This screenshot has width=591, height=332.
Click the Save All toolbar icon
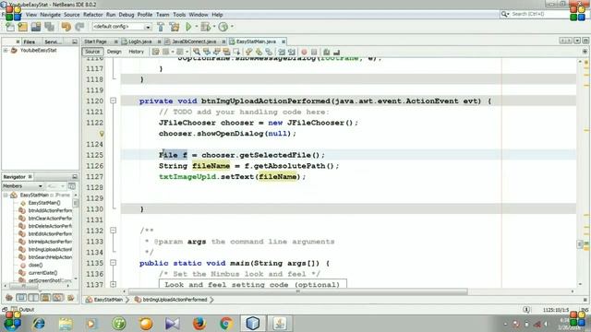click(49, 27)
